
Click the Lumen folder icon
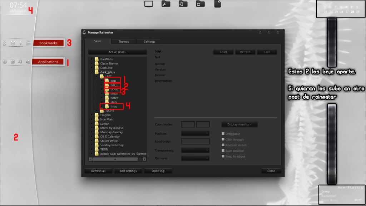(97, 124)
